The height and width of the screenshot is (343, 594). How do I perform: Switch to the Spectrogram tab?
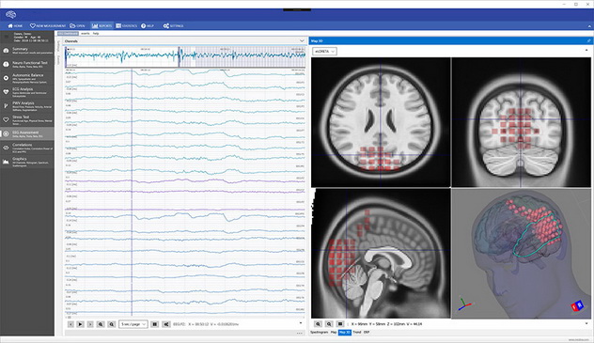tap(319, 332)
